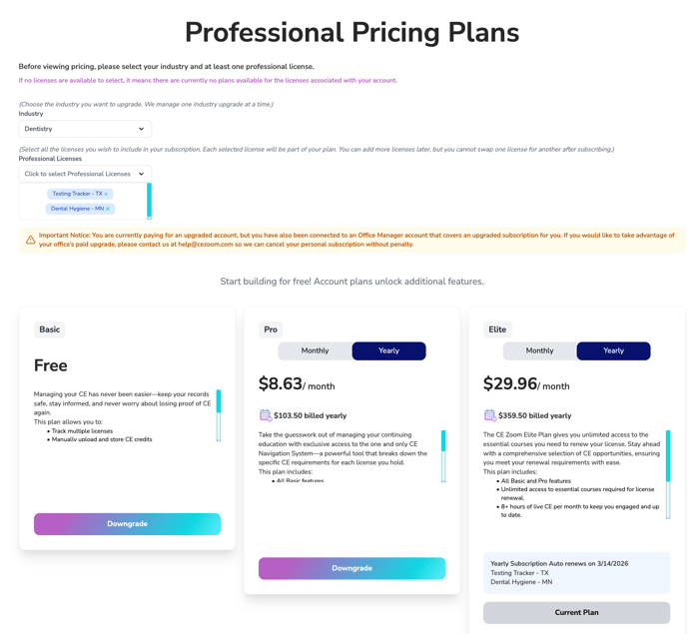Click the selected licenses list scrollbar

[149, 201]
